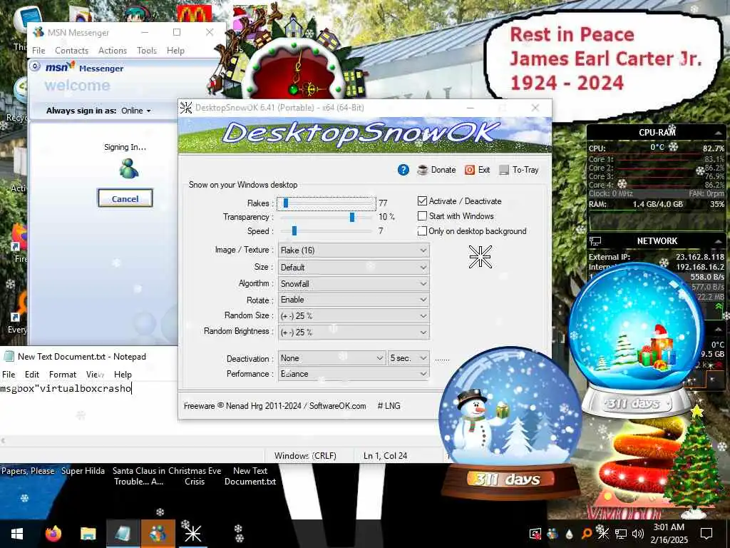Open the MSN Messenger Help menu
The image size is (730, 548).
pos(175,51)
